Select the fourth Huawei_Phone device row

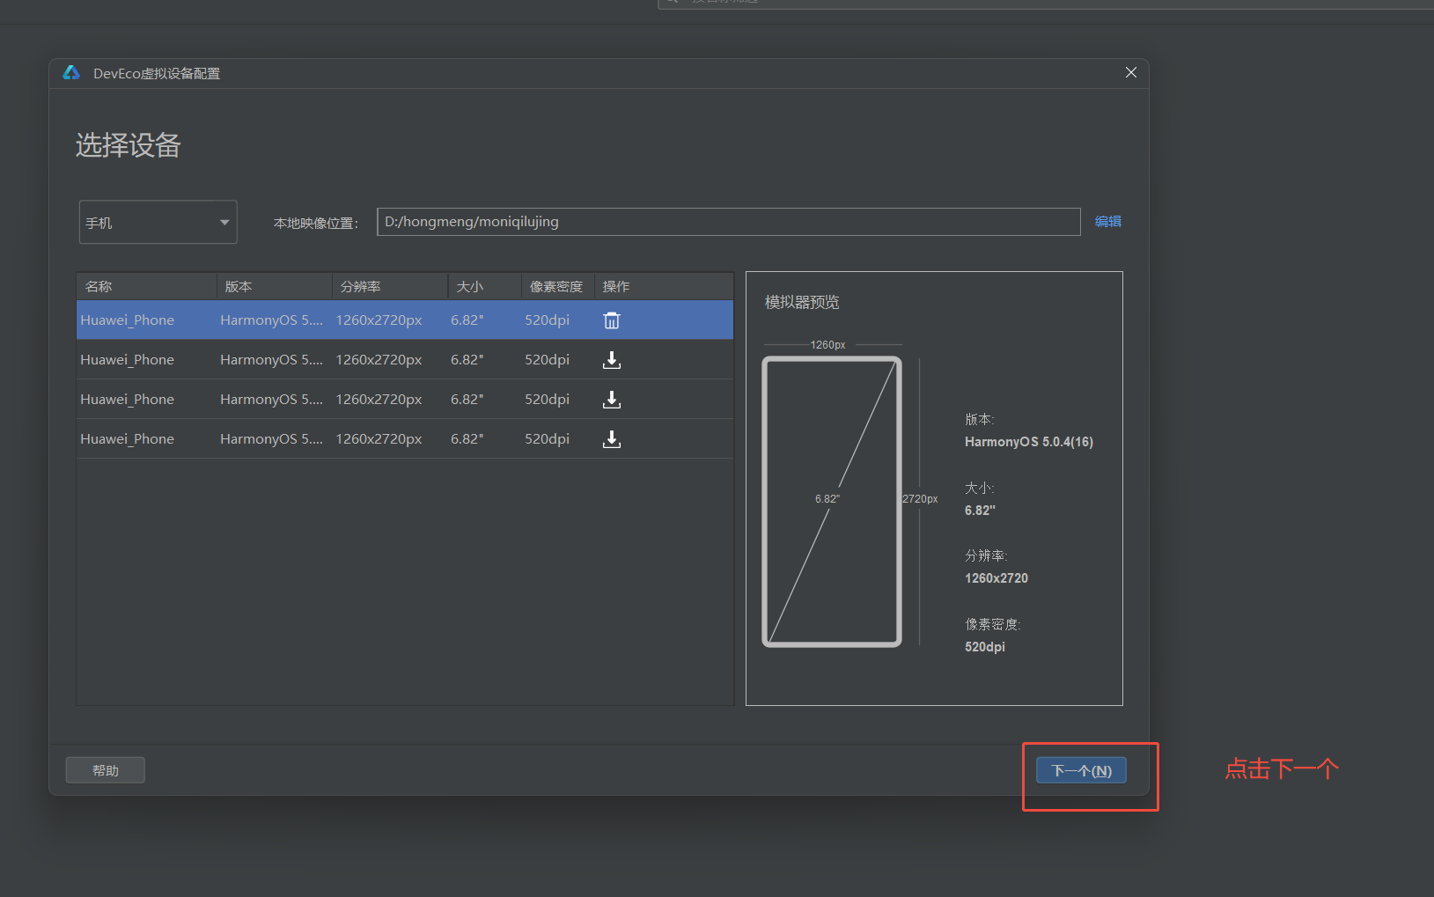405,439
